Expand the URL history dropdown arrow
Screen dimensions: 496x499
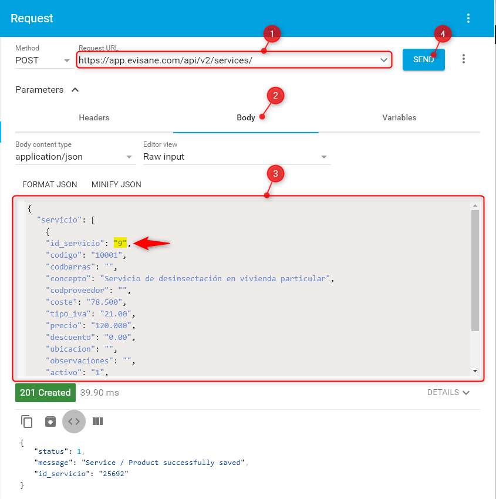384,60
